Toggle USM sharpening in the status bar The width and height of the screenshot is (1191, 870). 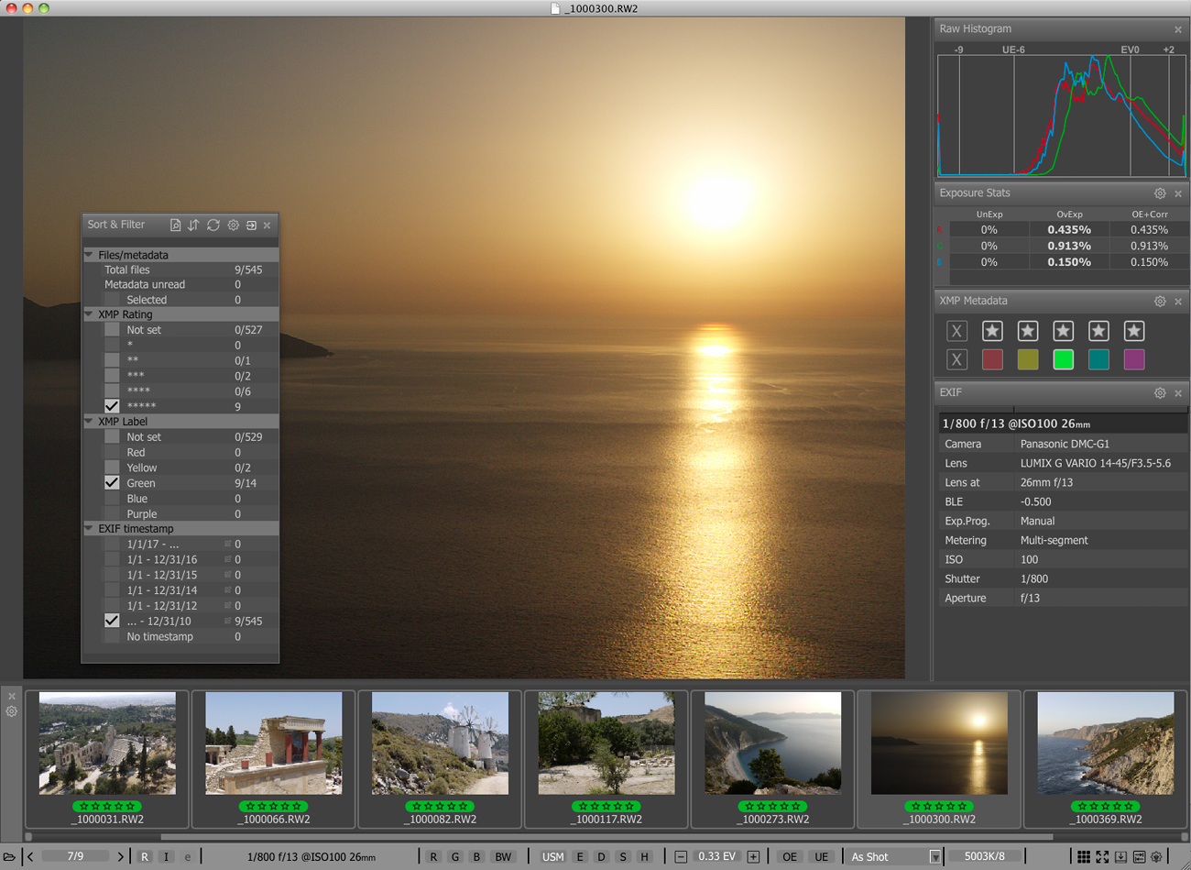tap(552, 856)
